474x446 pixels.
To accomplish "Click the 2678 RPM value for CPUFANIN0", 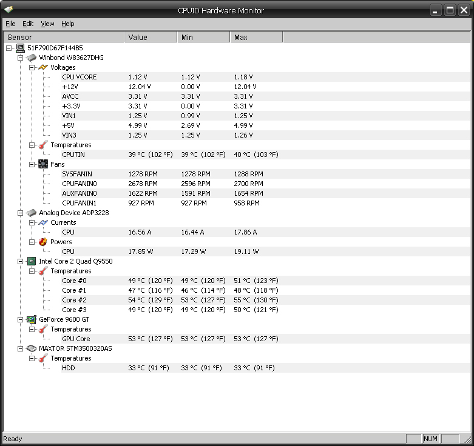I will tap(143, 184).
